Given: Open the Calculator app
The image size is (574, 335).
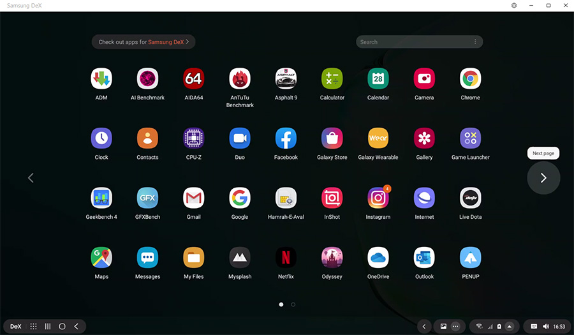Looking at the screenshot, I should pos(332,78).
